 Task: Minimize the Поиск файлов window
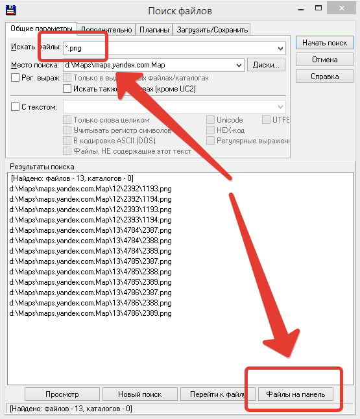pos(301,10)
